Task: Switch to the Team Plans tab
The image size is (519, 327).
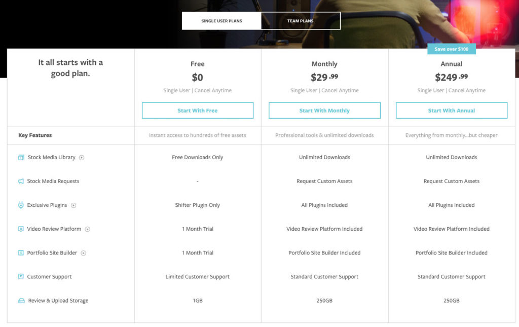Action: point(301,21)
